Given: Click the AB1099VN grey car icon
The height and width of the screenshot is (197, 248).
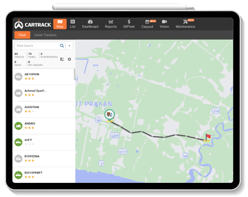Looking at the screenshot, I should [x=18, y=77].
